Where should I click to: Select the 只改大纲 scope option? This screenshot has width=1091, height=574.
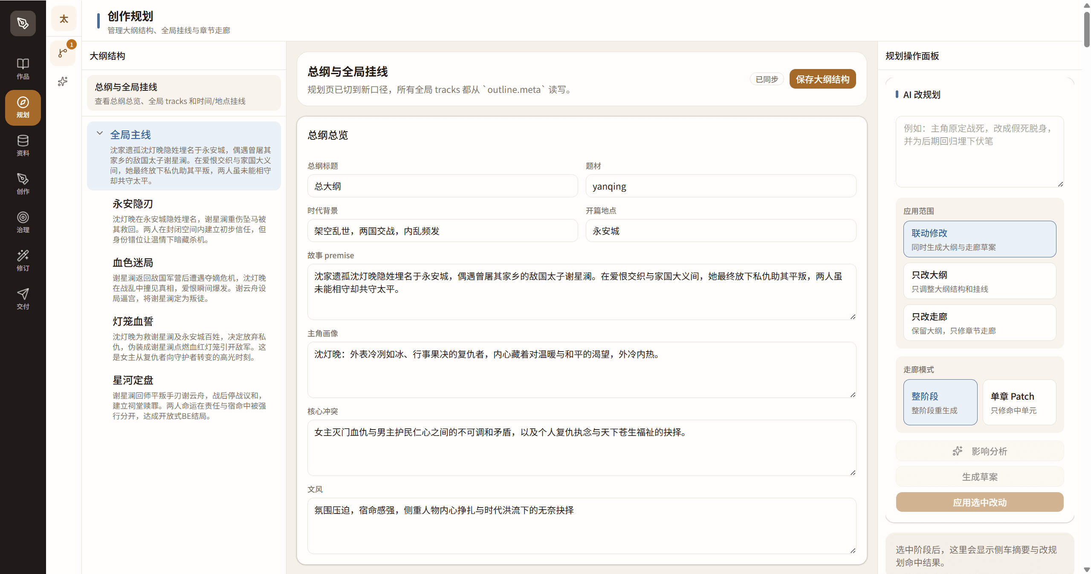(979, 280)
